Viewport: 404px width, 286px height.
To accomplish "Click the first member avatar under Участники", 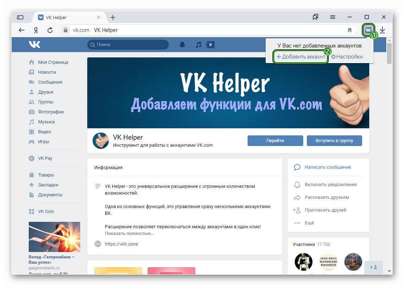I will pyautogui.click(x=304, y=262).
